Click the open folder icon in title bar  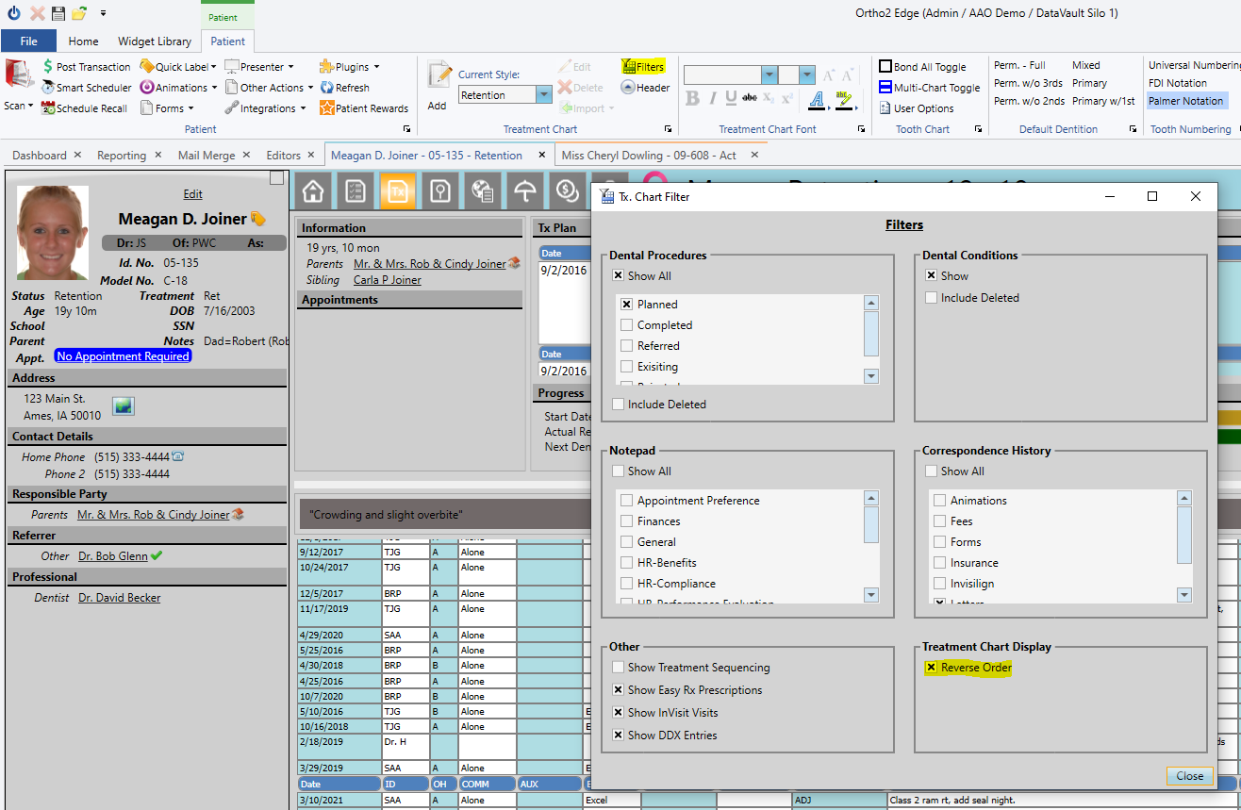[x=79, y=13]
